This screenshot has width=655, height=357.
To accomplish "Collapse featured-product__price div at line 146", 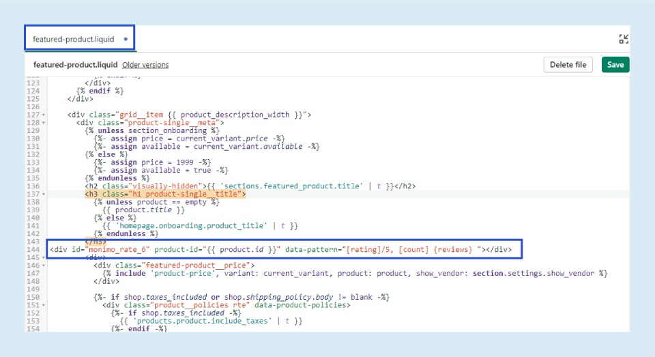I will coord(44,266).
